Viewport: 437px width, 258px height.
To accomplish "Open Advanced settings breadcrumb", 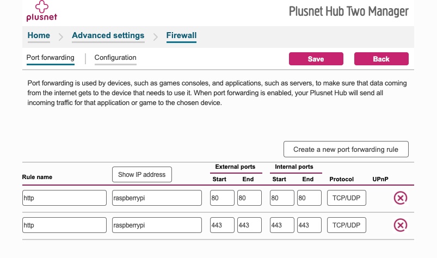I will click(108, 36).
